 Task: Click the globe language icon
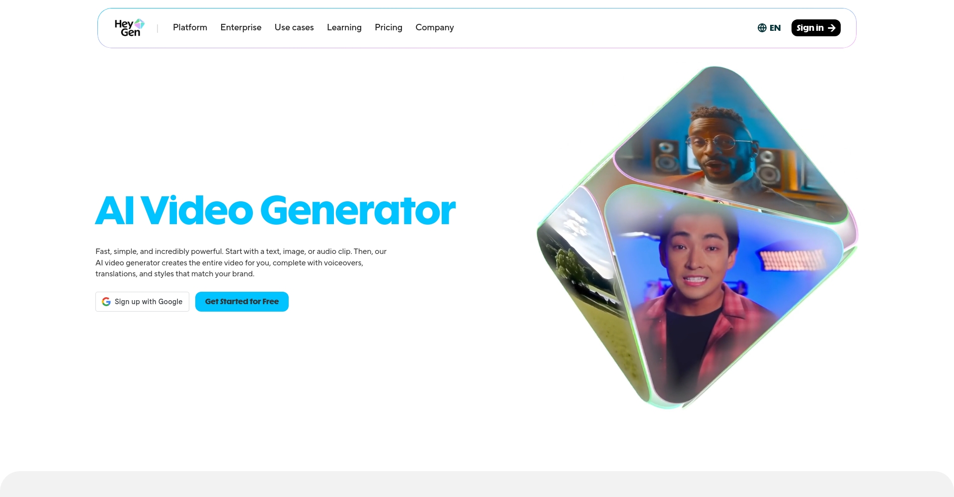[762, 28]
